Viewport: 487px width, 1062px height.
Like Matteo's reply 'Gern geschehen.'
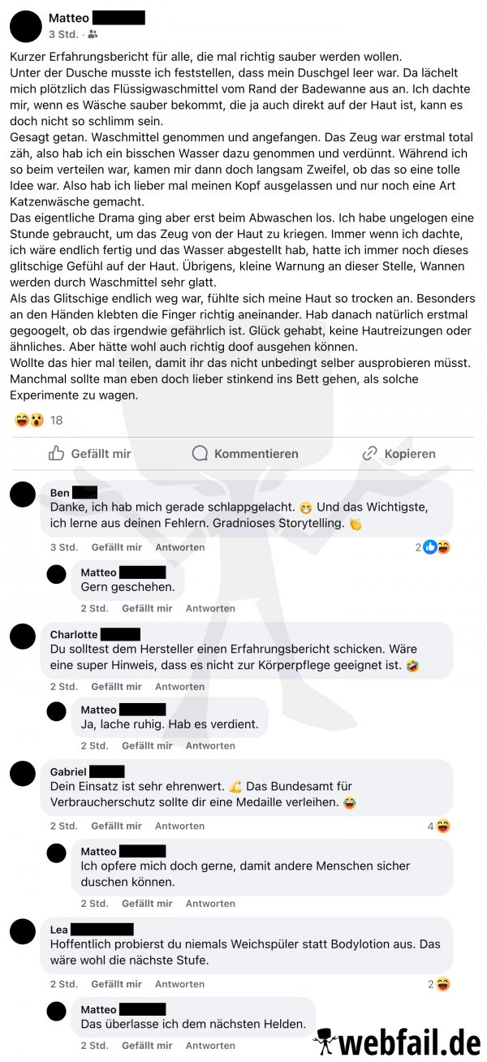(147, 608)
